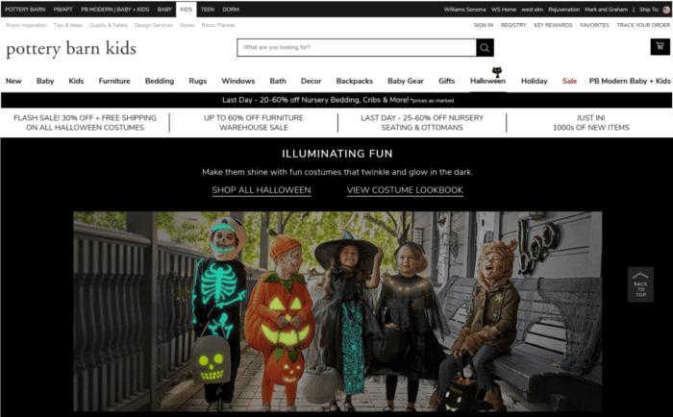Switch to the POTTERY BARN brand tab
Image resolution: width=673 pixels, height=417 pixels.
(25, 10)
